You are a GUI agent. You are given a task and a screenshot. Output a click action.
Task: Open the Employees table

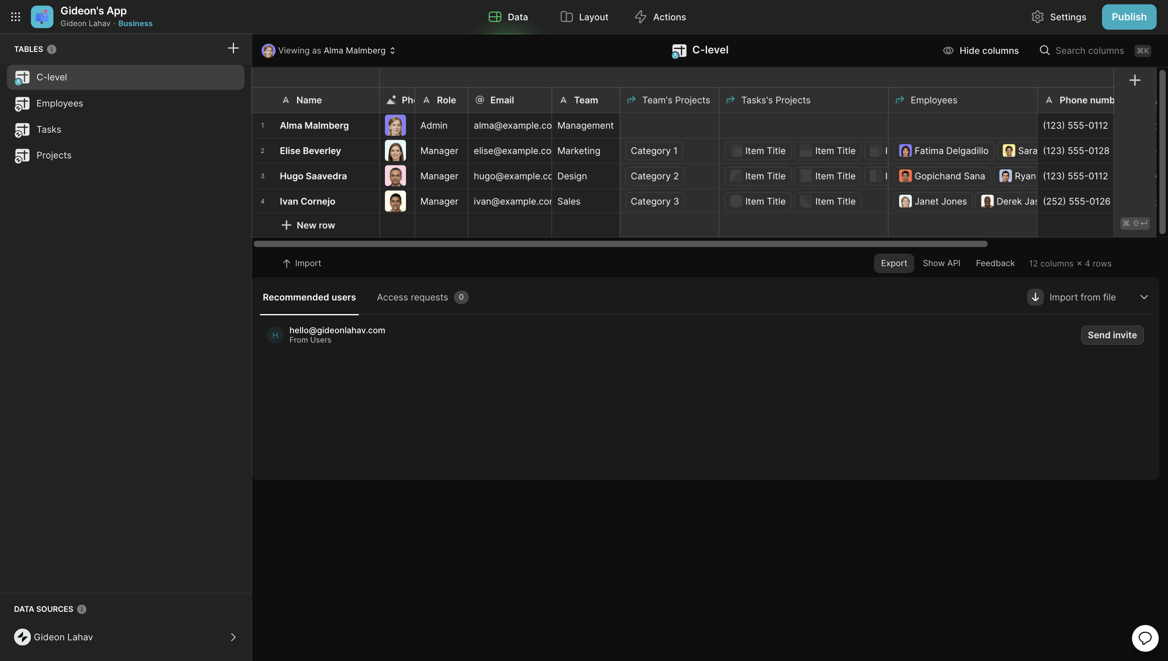point(126,103)
